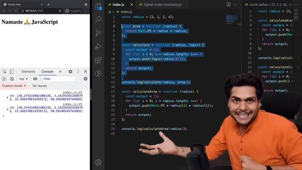Activate the DevTools inspect element picker
302x170 pixels.
(x=4, y=72)
